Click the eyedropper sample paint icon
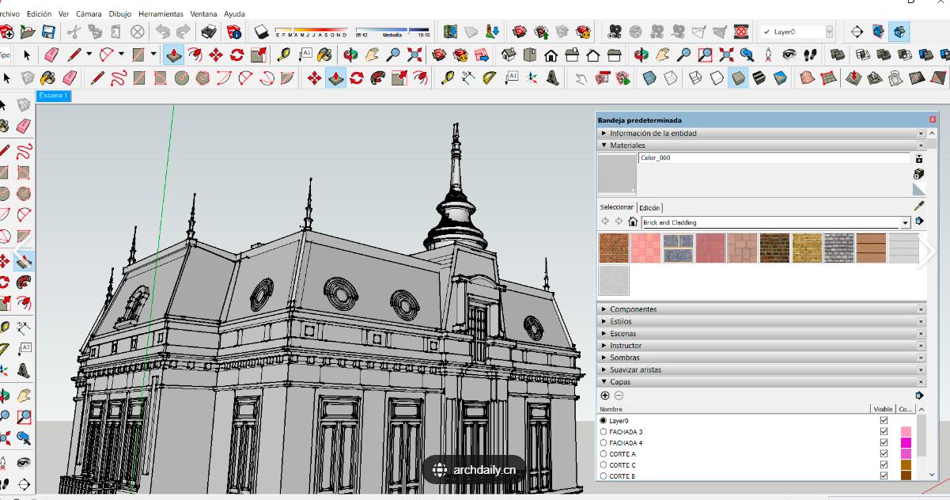Screen dimensions: 950x500 [x=918, y=206]
